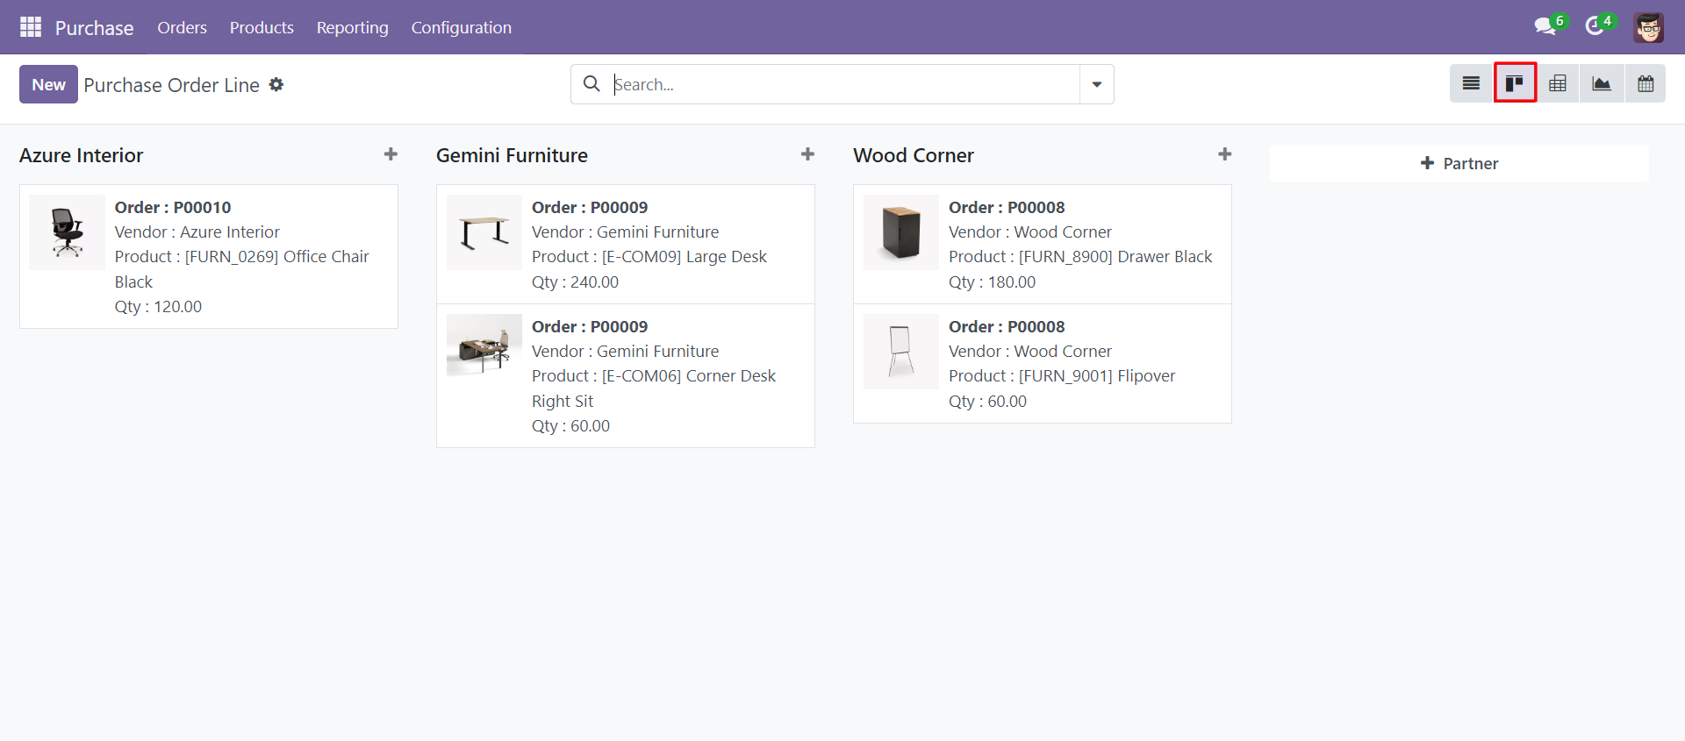Click Product [E-COM09] Large Desk text

(649, 256)
